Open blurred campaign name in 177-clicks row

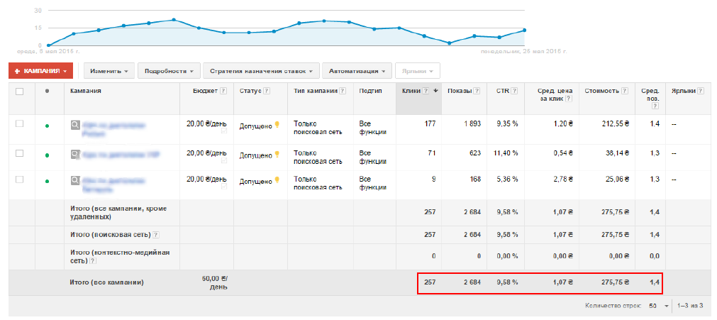click(114, 128)
